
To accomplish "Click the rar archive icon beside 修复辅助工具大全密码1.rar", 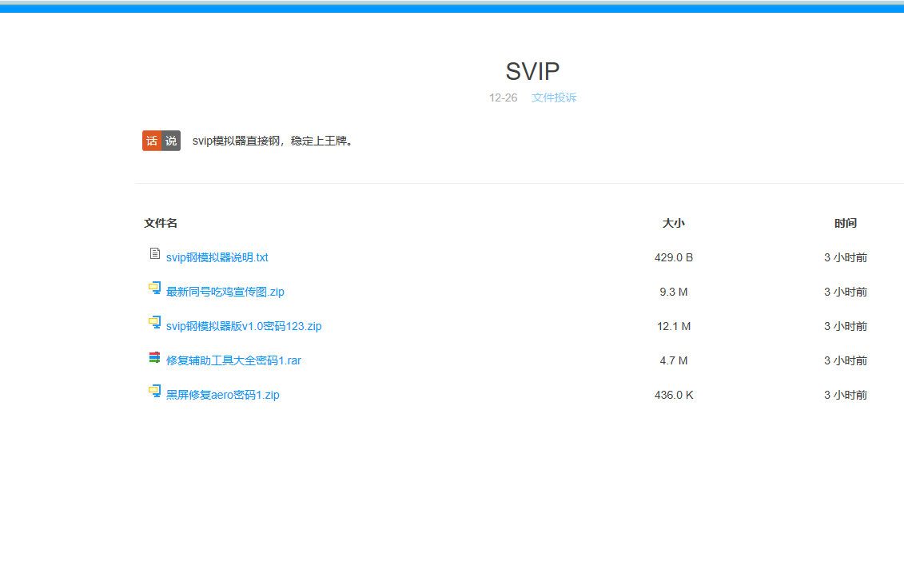I will tap(154, 357).
